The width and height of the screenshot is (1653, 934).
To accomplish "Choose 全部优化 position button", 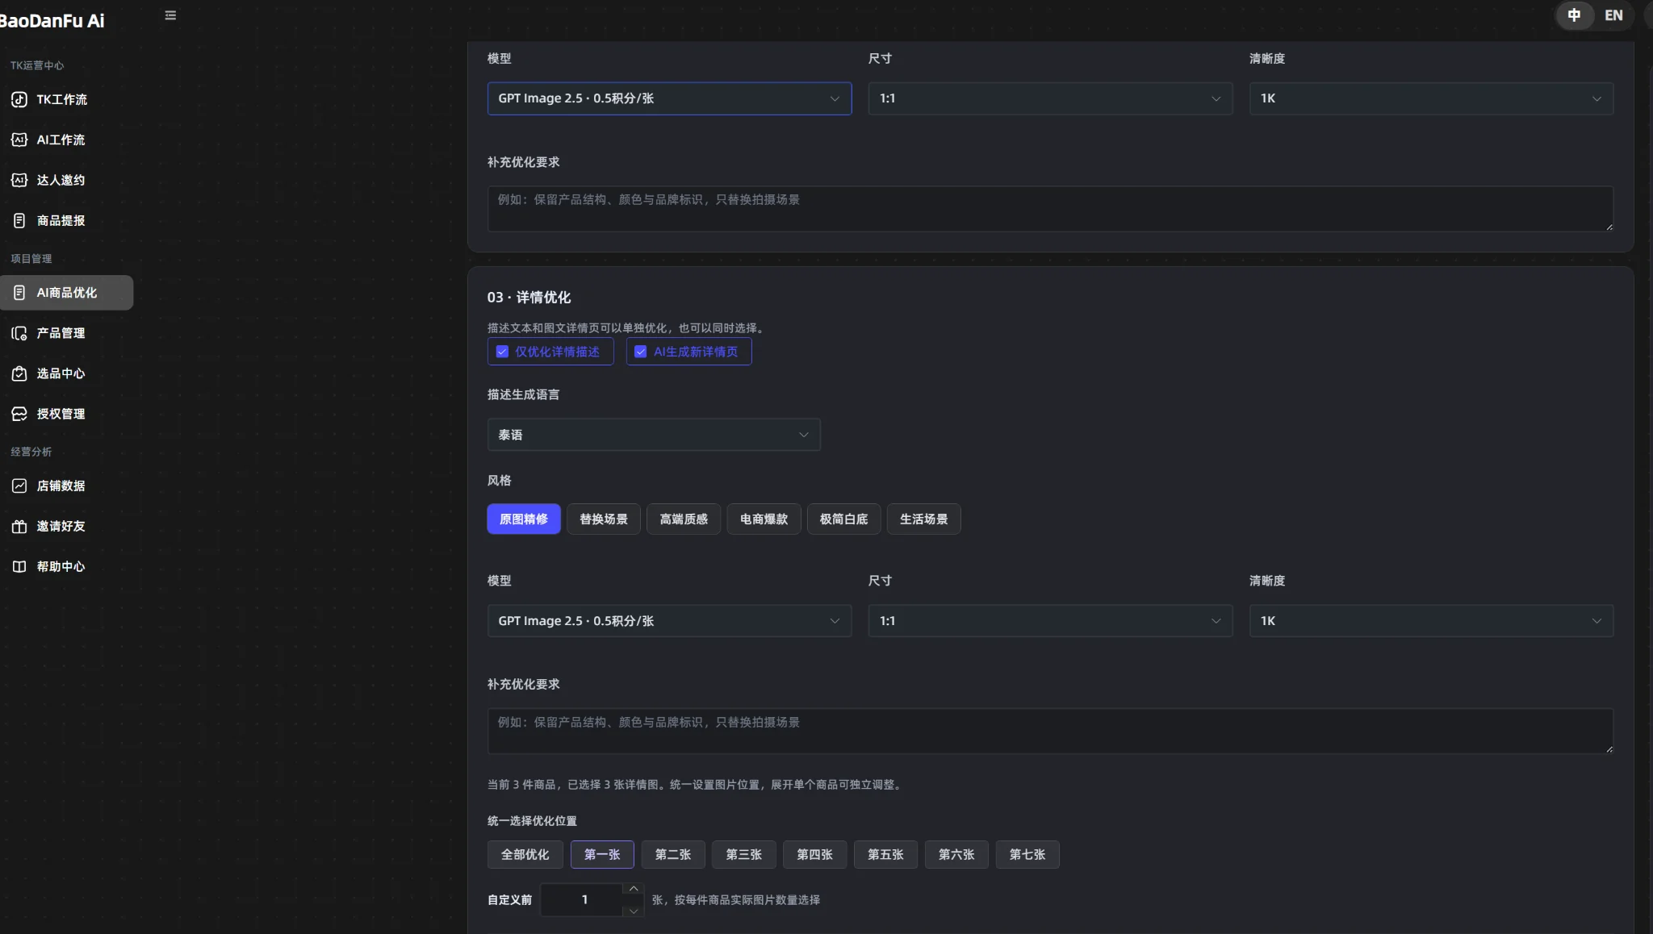I will [525, 855].
